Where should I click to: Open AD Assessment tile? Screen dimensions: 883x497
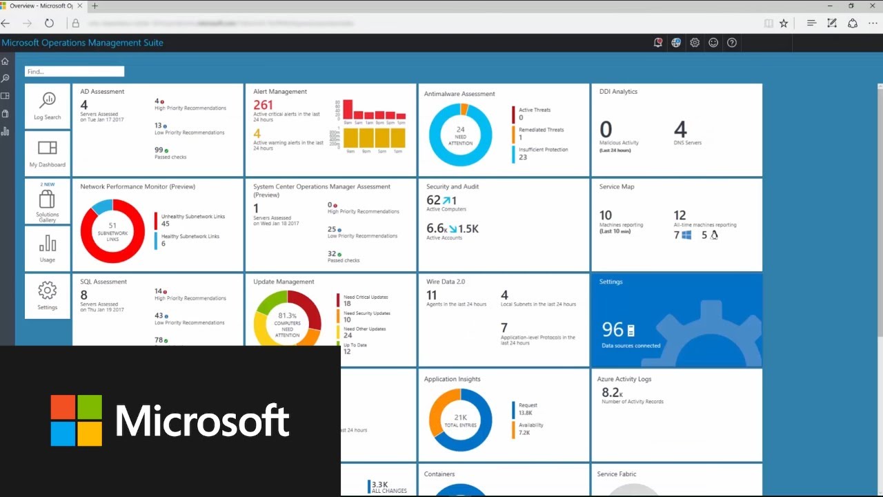[x=157, y=130]
